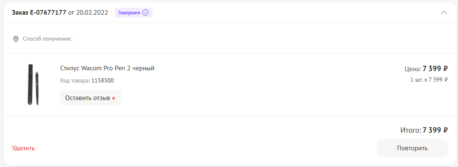Repeat the order with Повторить button

(x=412, y=148)
